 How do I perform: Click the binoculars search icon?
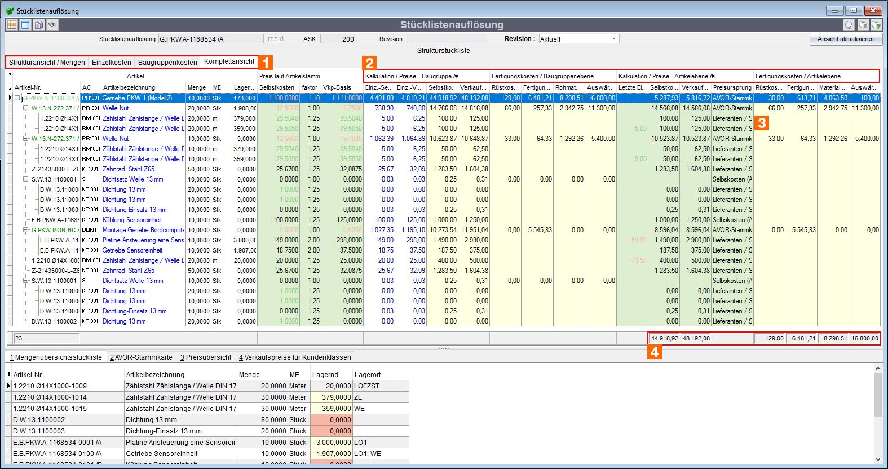[x=52, y=25]
